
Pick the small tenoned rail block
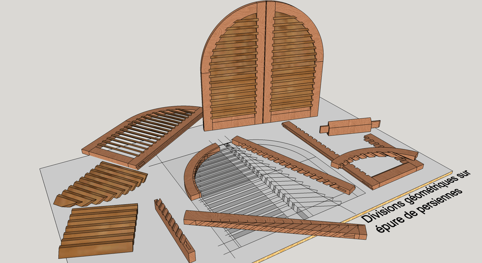point(350,126)
